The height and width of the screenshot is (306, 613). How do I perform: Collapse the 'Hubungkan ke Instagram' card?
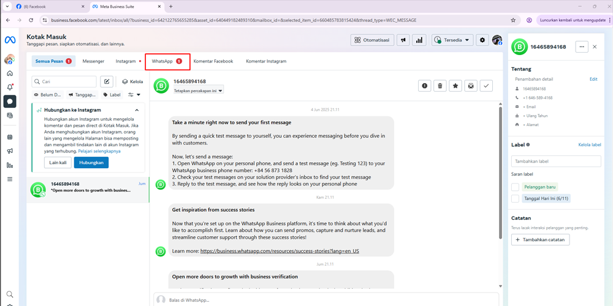click(x=137, y=110)
